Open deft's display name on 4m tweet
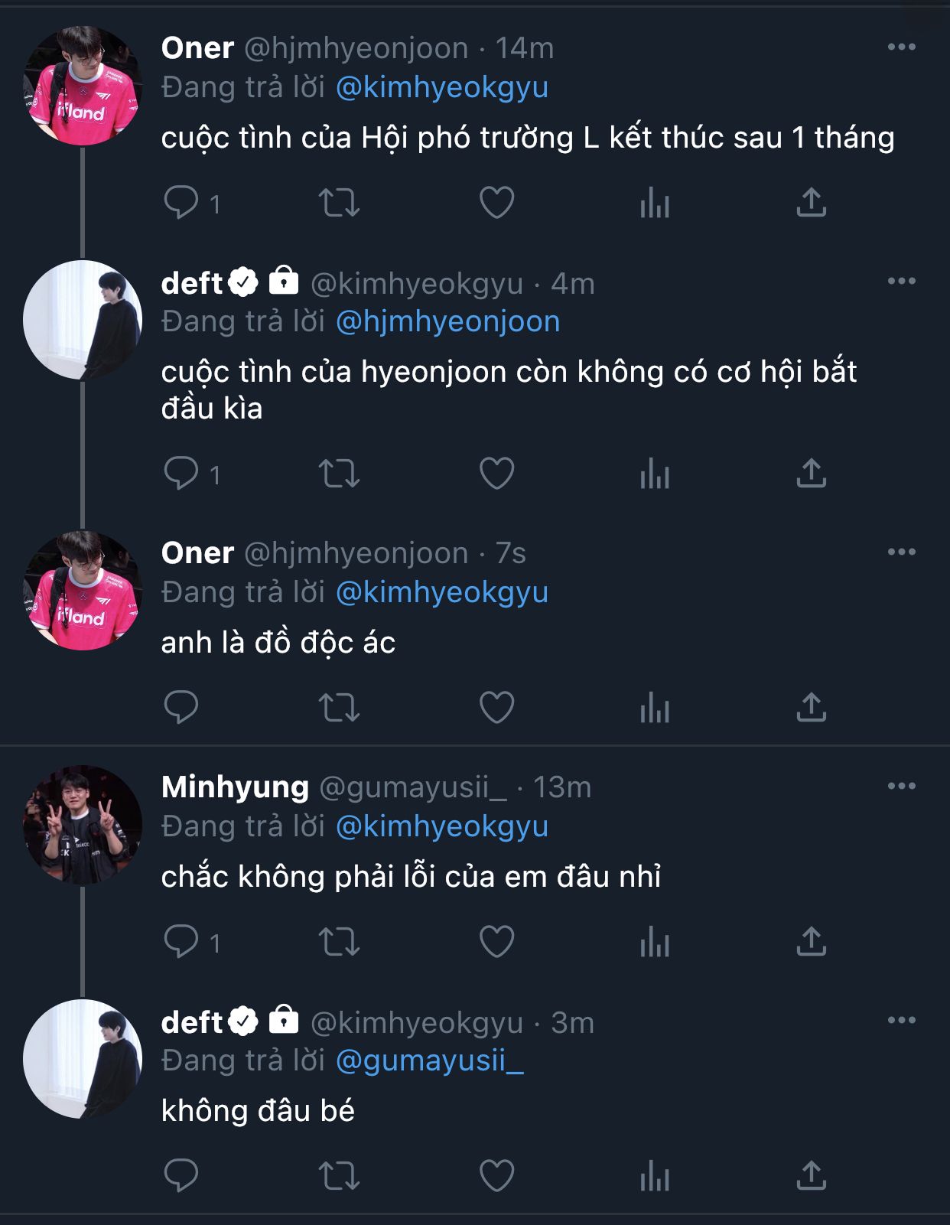 click(x=191, y=283)
